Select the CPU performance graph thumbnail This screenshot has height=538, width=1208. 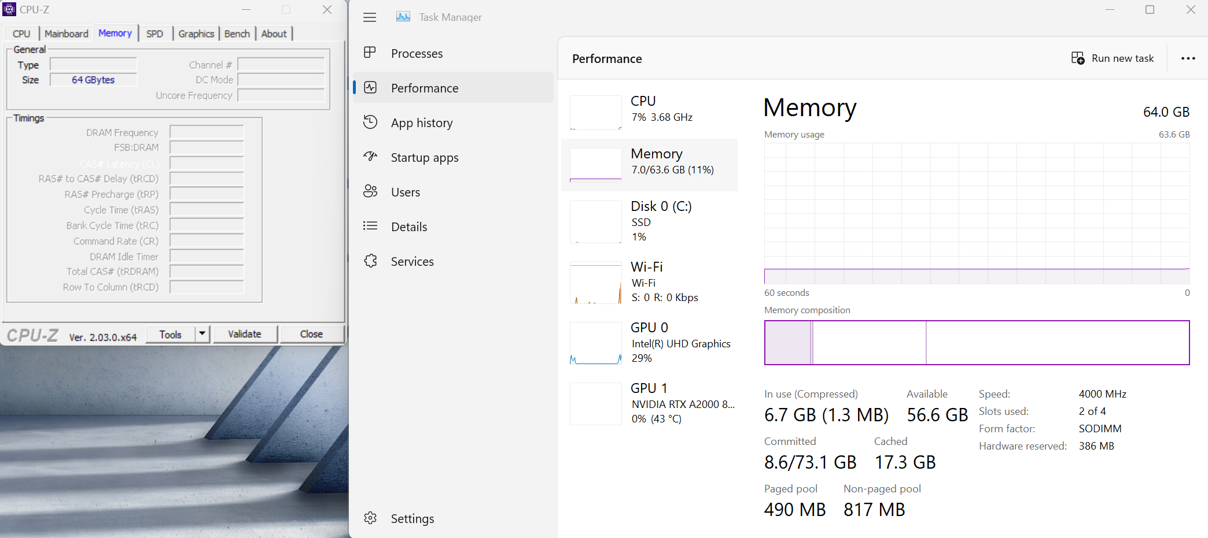[x=595, y=112]
